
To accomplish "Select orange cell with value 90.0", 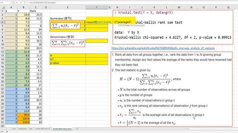I will pos(23,115).
